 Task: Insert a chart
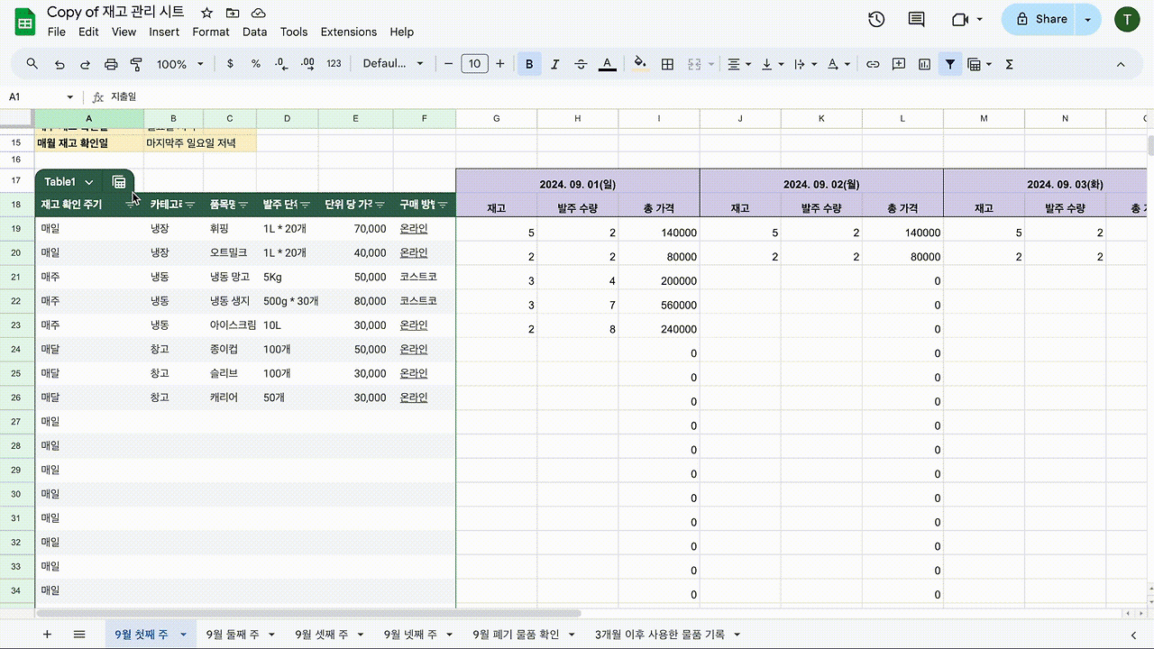(924, 64)
